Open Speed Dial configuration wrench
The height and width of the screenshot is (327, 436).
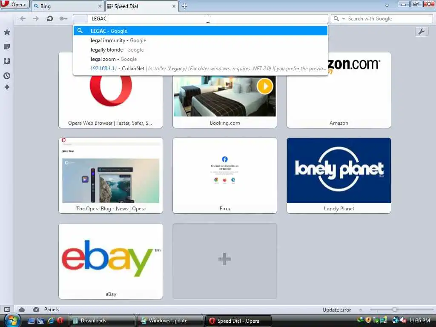click(422, 32)
